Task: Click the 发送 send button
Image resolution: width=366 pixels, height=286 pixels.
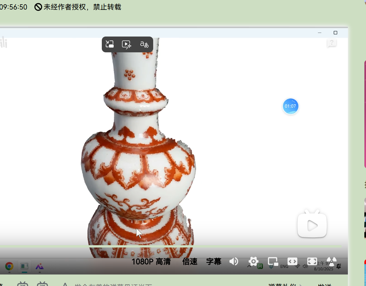Action: (x=325, y=285)
